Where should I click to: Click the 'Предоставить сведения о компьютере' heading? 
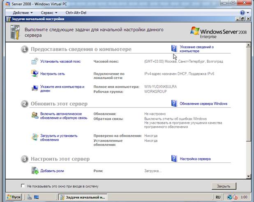coord(81,49)
